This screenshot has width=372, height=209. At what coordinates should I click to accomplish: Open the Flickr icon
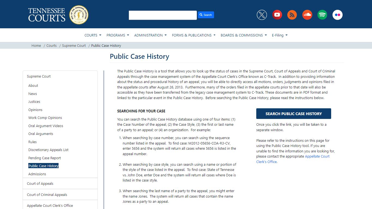[337, 15]
